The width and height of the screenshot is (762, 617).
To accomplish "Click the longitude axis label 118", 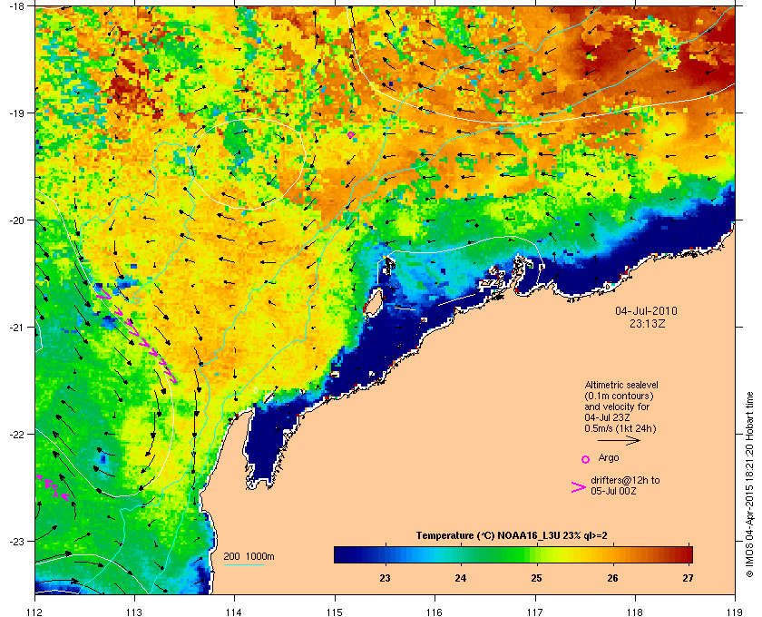I will (635, 612).
